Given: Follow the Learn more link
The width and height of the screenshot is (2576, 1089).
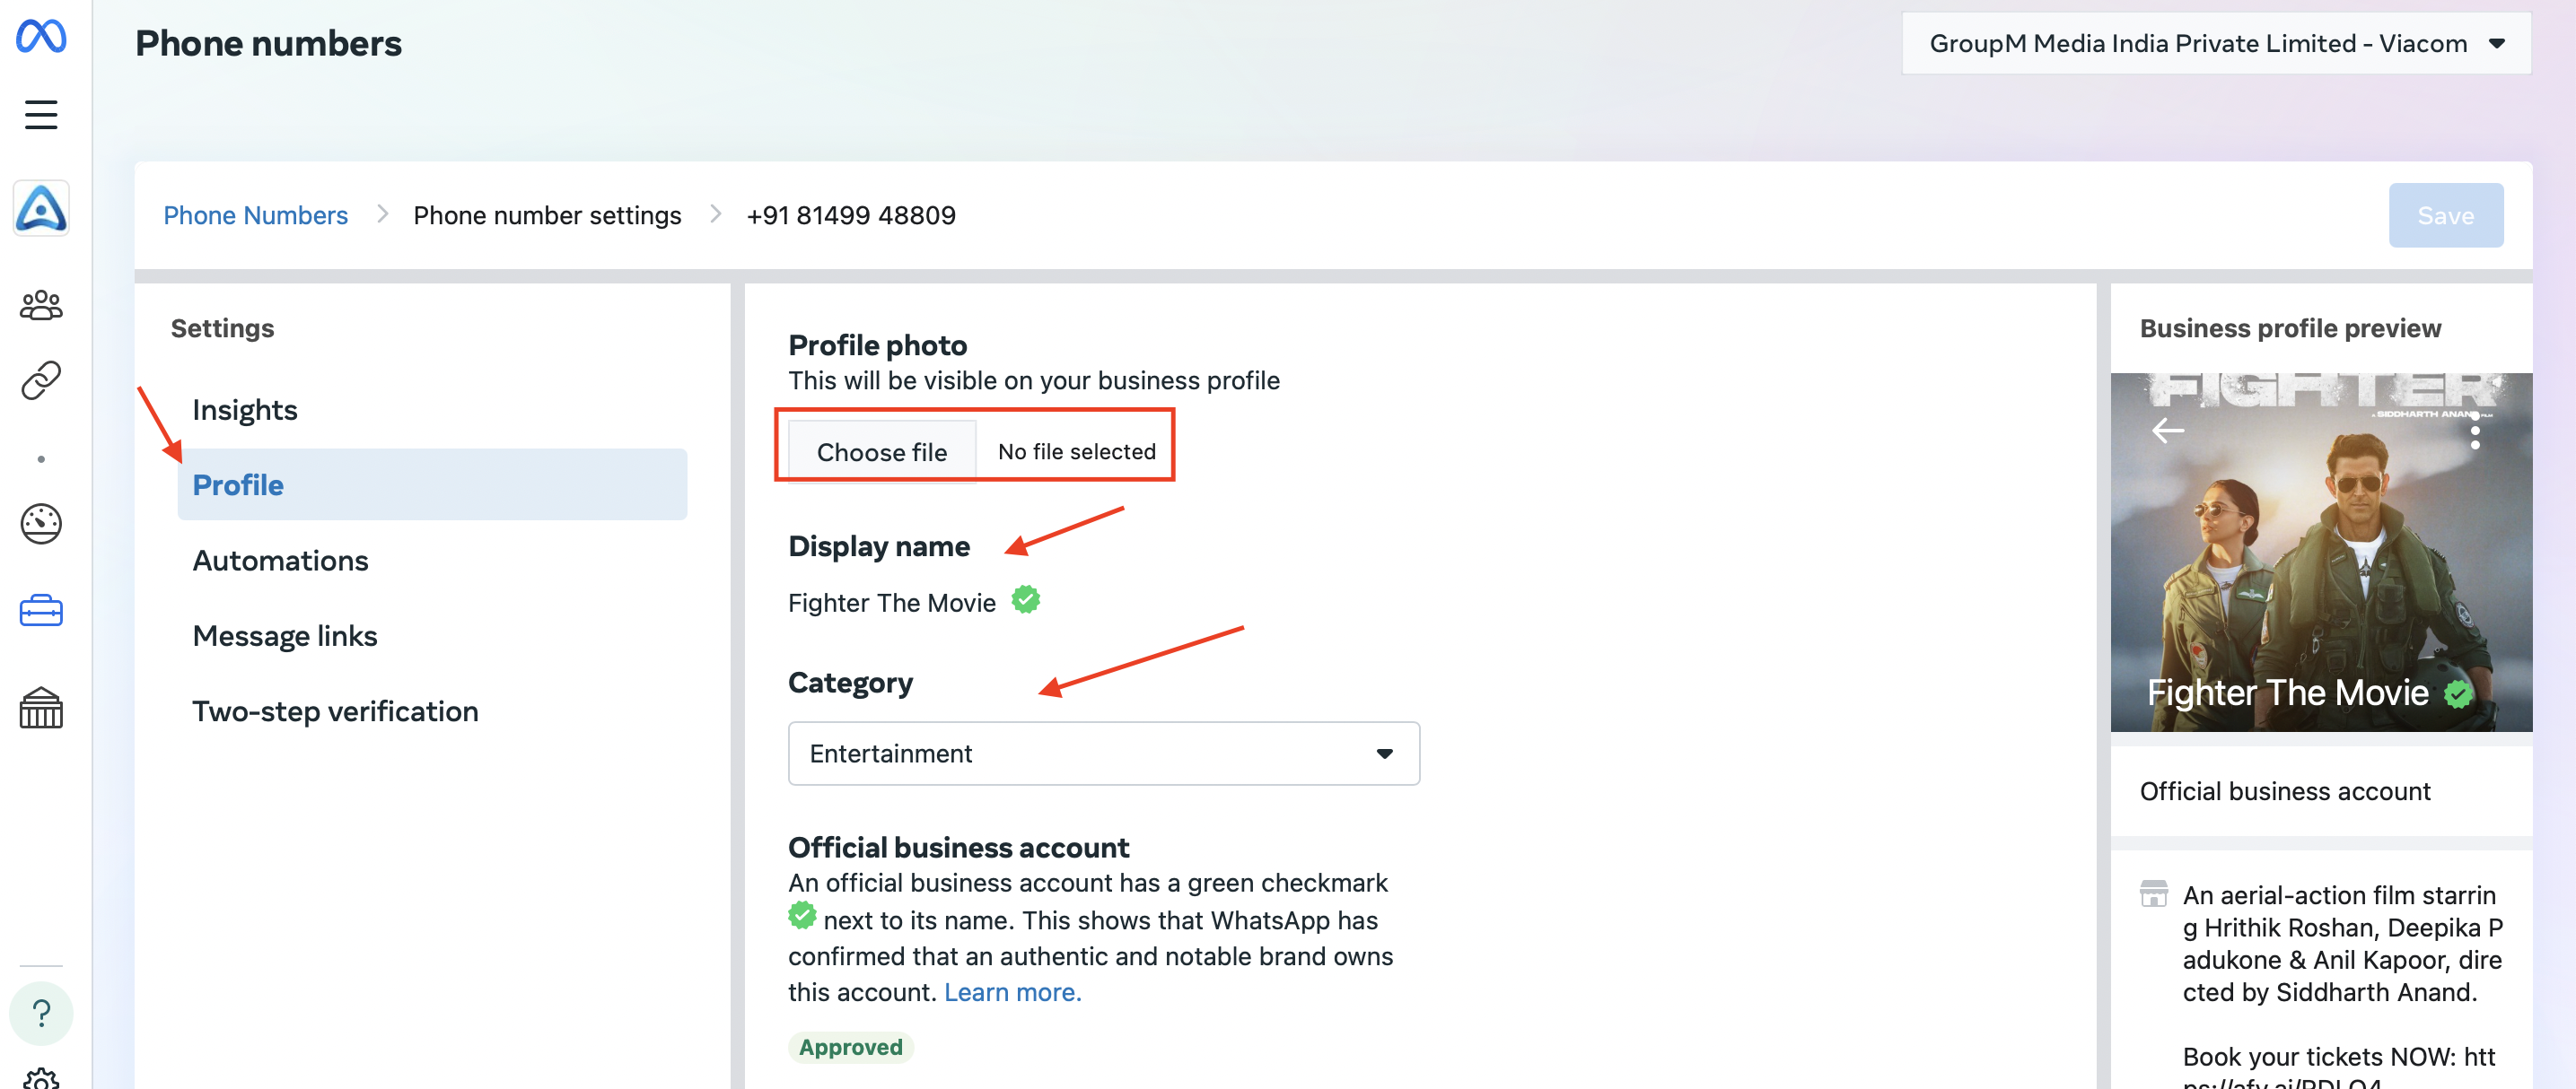Looking at the screenshot, I should click(1012, 992).
